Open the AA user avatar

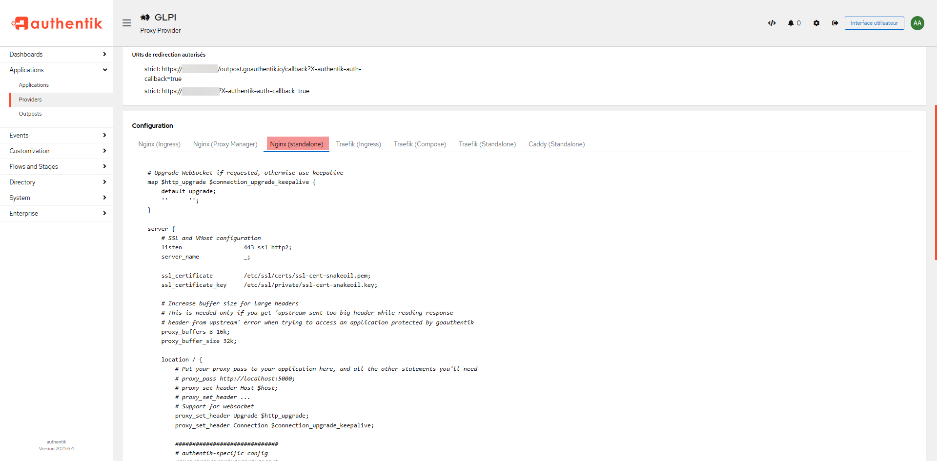tap(917, 23)
